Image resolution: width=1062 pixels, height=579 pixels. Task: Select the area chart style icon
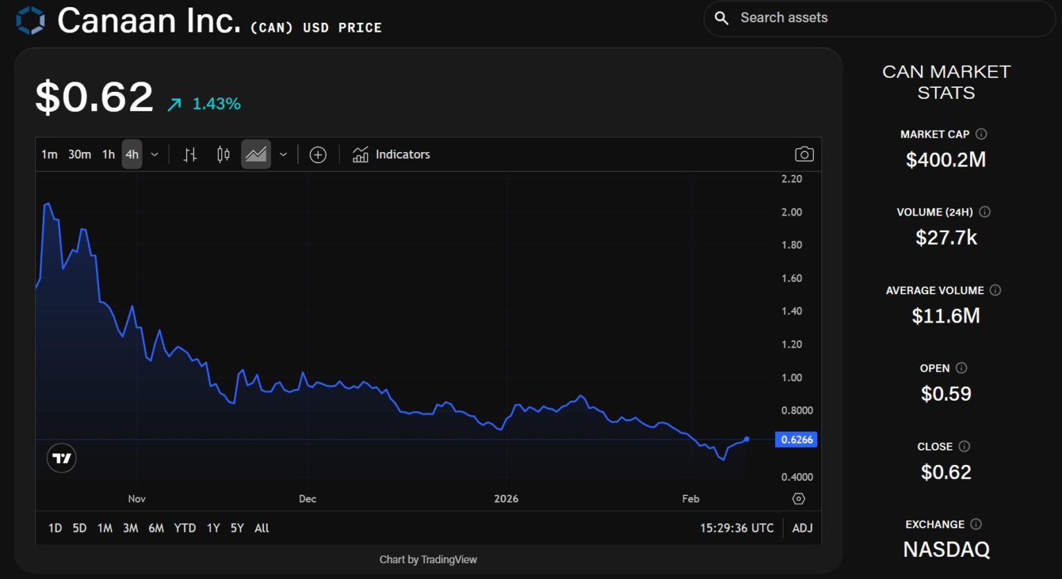point(256,155)
